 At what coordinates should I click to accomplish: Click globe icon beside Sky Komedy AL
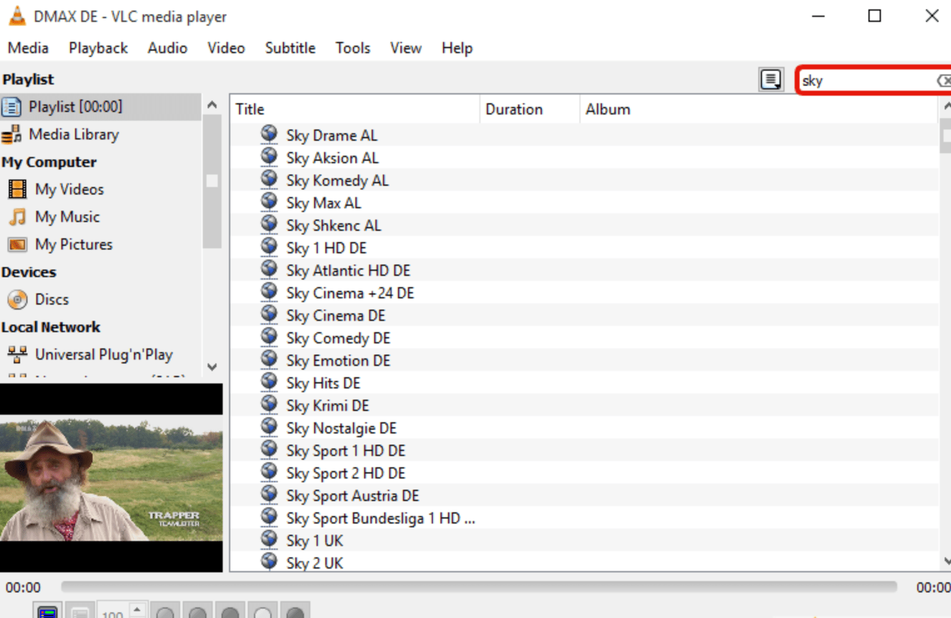pyautogui.click(x=269, y=179)
